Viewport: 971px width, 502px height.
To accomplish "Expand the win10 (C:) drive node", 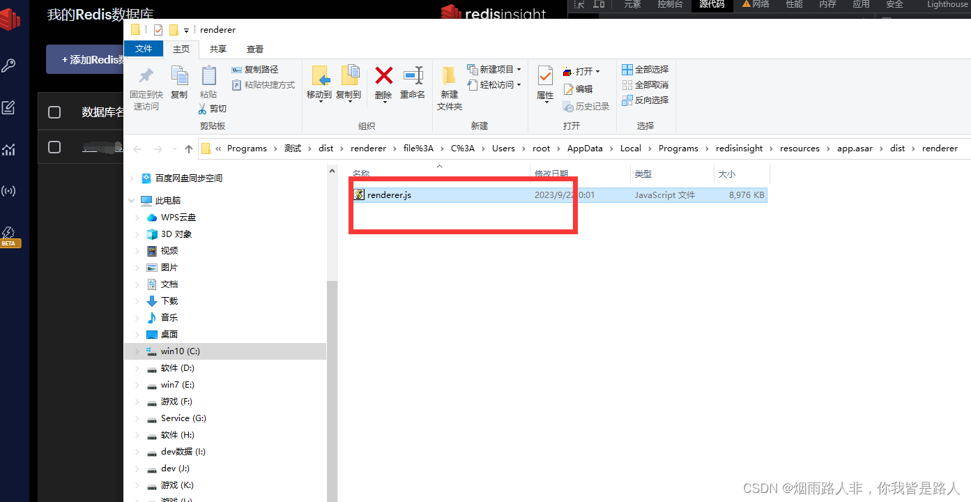I will 137,351.
